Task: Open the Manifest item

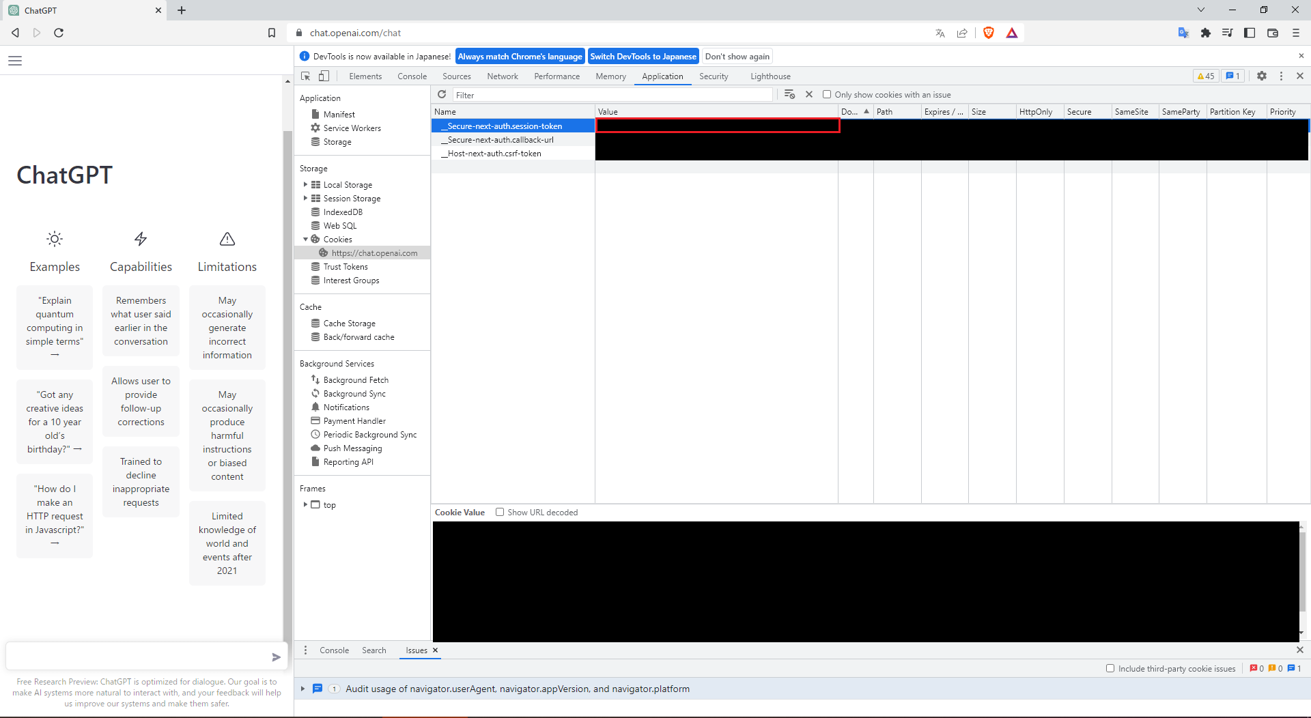Action: [x=339, y=114]
